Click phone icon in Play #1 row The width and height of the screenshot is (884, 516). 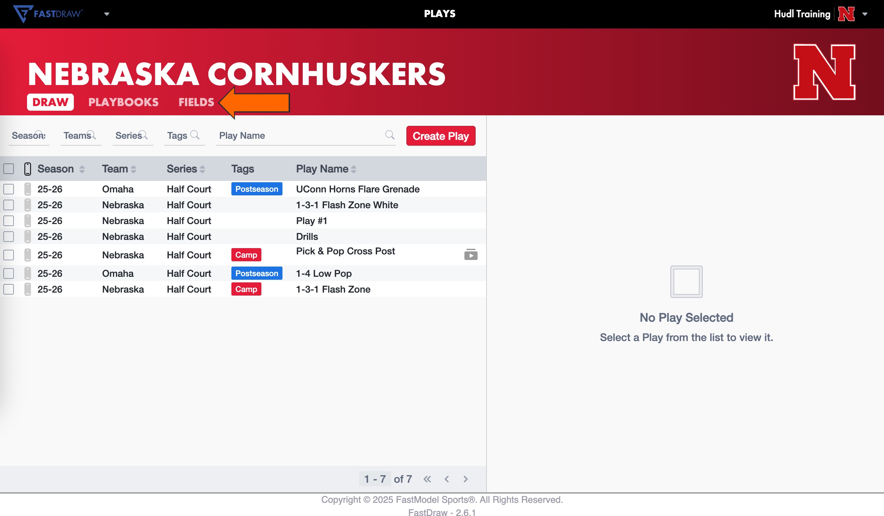coord(27,221)
